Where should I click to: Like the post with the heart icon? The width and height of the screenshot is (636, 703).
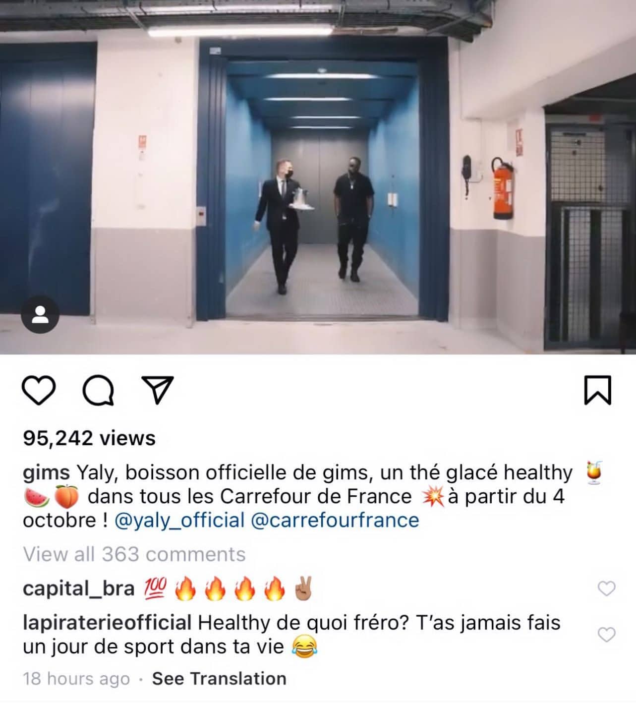[39, 390]
